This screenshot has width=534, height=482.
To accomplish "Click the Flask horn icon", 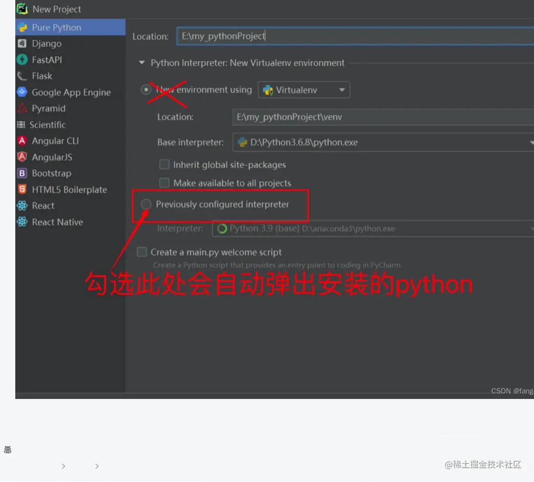I will click(x=22, y=76).
